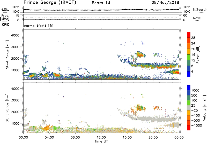Click the 'Time UT' axis title

(101, 141)
